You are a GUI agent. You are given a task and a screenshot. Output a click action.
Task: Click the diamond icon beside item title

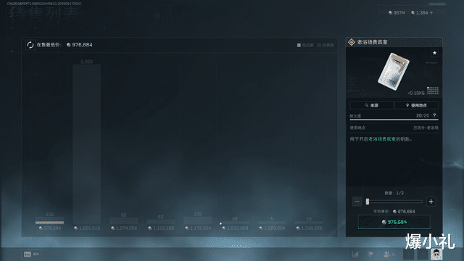(352, 42)
